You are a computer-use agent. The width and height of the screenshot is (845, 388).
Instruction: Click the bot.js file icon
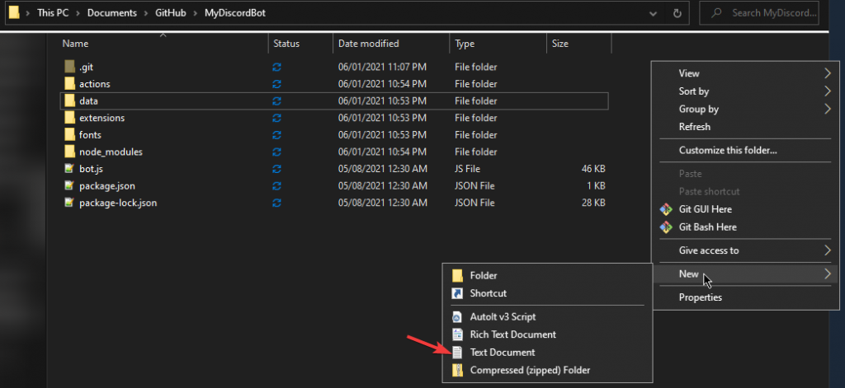[69, 169]
